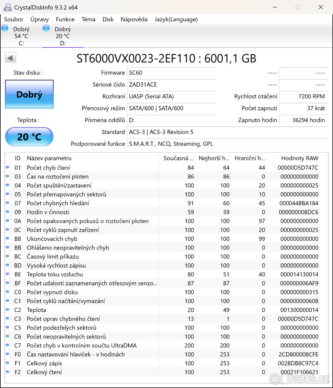Switch to the D: drive tab
The width and height of the screenshot is (333, 388).
[62, 36]
